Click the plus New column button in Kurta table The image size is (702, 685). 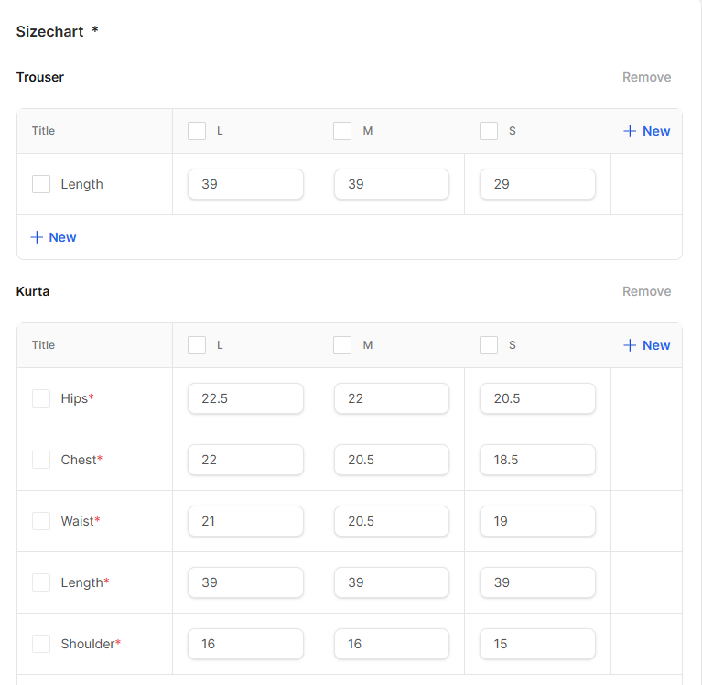(646, 345)
